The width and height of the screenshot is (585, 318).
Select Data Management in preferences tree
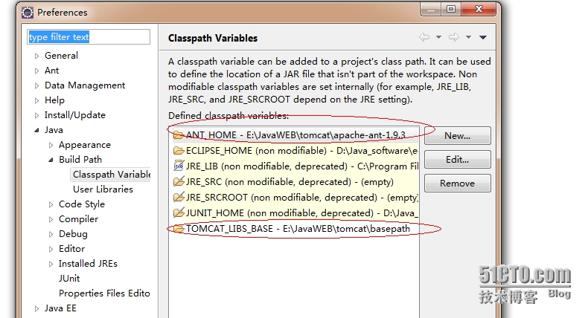coord(85,85)
